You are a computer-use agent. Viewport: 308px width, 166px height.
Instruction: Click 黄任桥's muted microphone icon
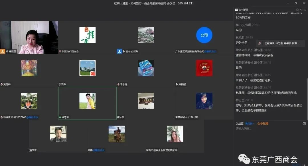pyautogui.click(x=2, y=84)
